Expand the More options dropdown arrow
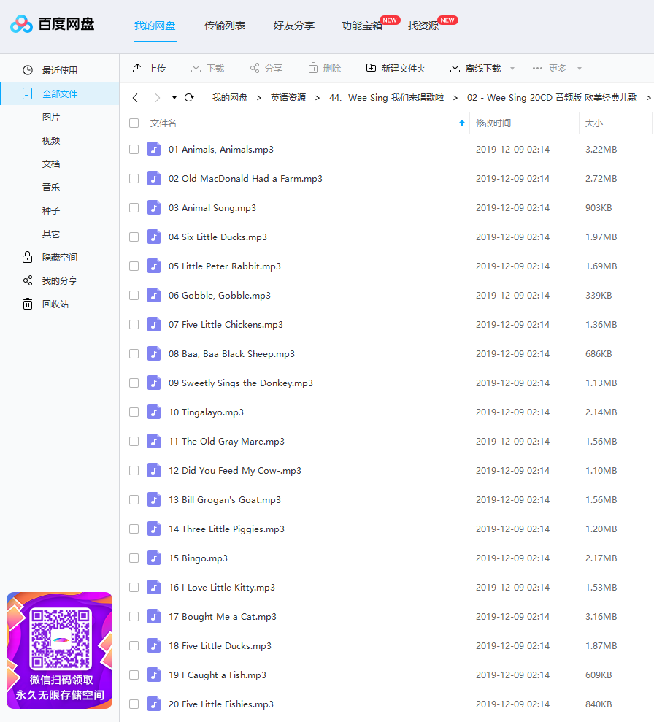 click(x=580, y=69)
